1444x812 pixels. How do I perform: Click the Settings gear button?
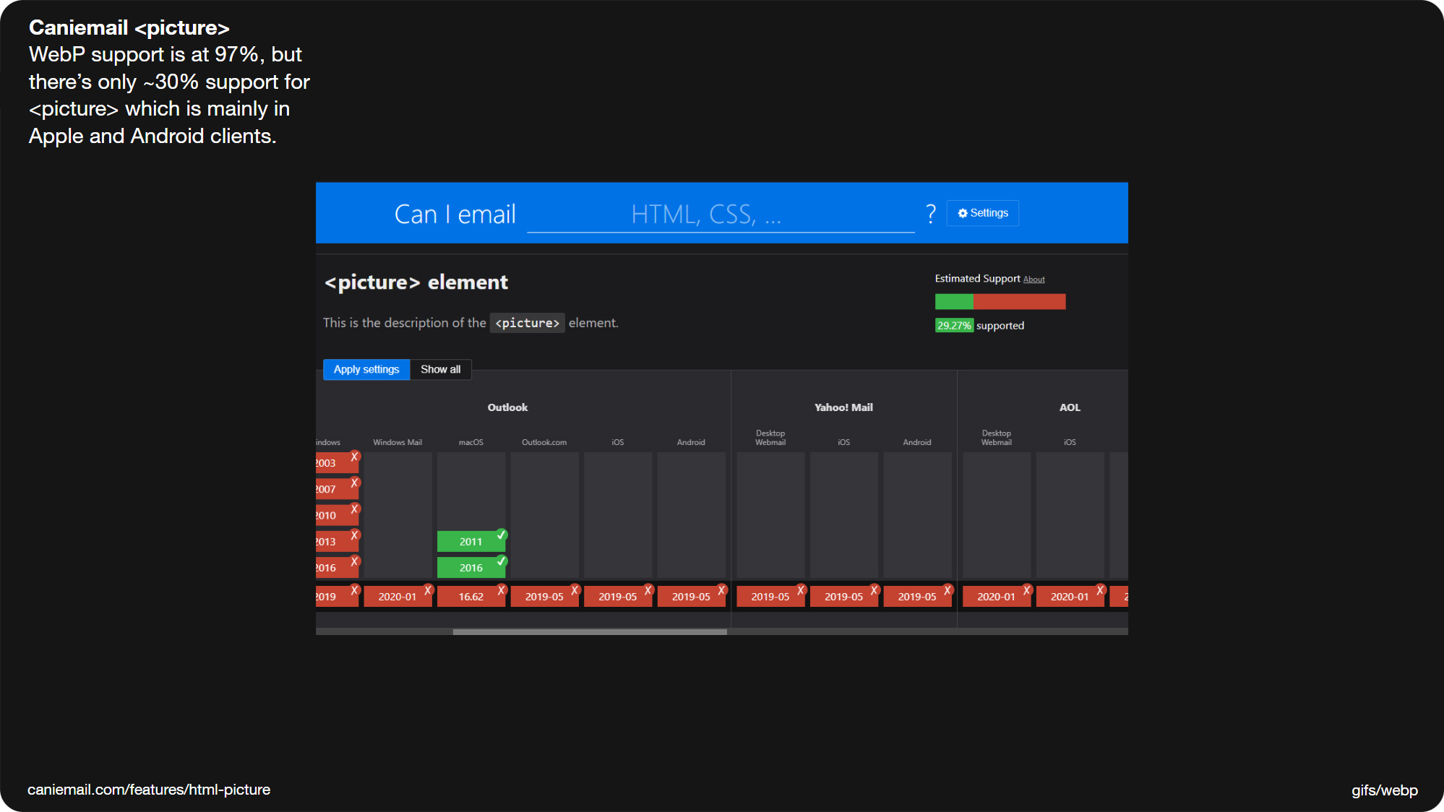coord(982,213)
